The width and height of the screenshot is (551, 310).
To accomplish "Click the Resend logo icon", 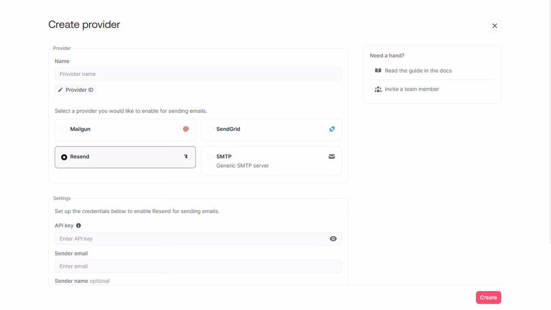I will coord(186,157).
